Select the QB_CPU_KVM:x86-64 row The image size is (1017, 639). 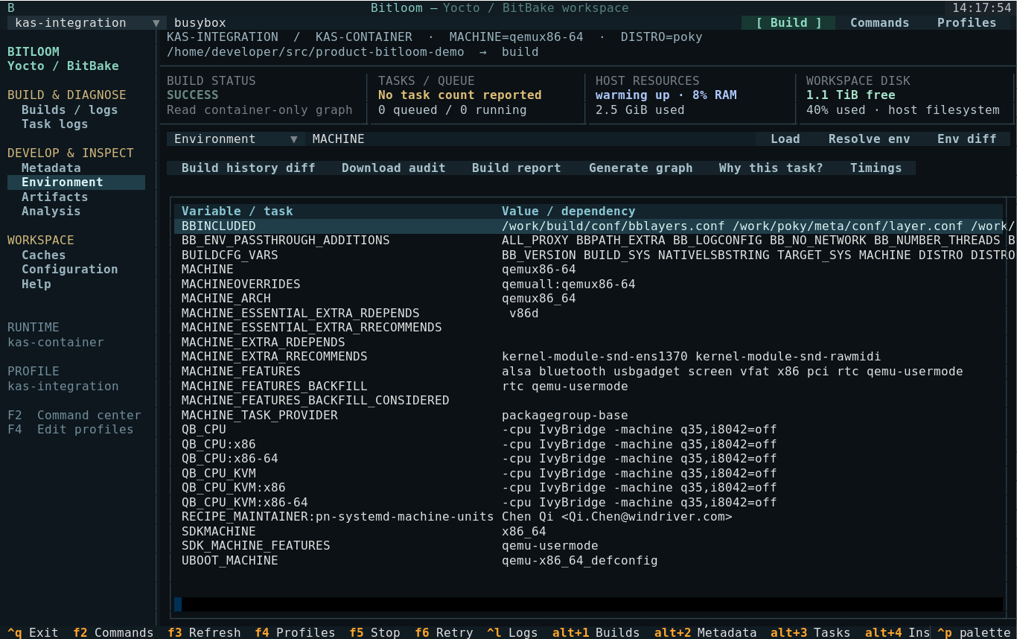click(x=588, y=503)
